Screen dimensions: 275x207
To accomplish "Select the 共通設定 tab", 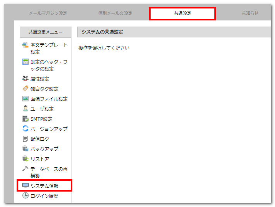I will click(x=183, y=13).
